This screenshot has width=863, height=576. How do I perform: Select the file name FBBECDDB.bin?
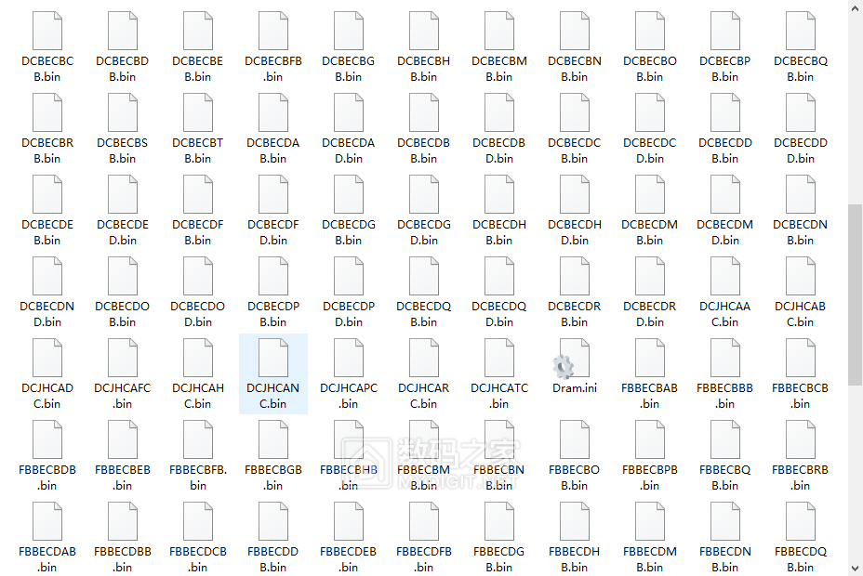[273, 560]
